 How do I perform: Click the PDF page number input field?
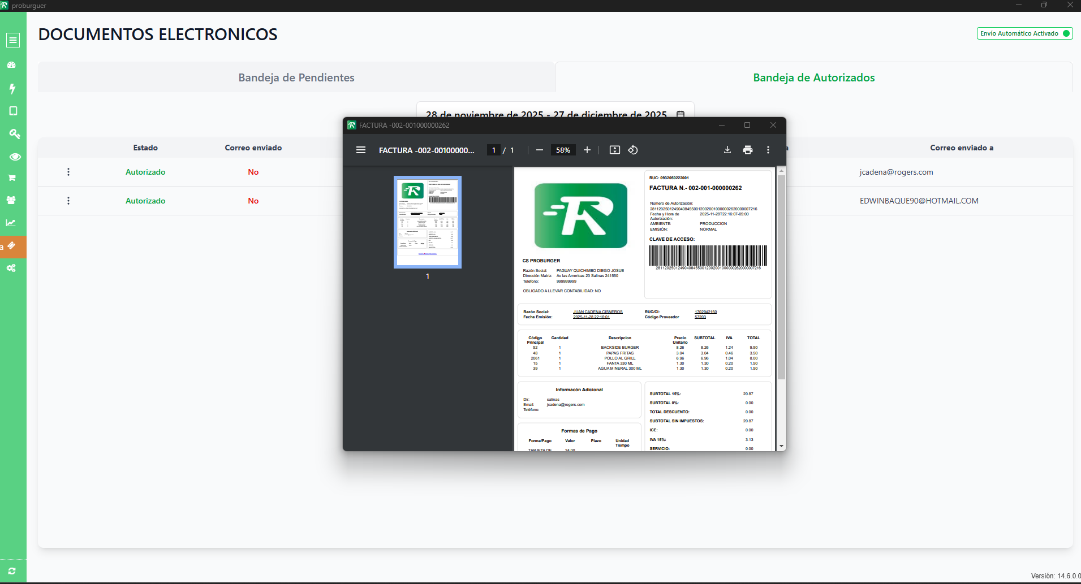pyautogui.click(x=494, y=150)
